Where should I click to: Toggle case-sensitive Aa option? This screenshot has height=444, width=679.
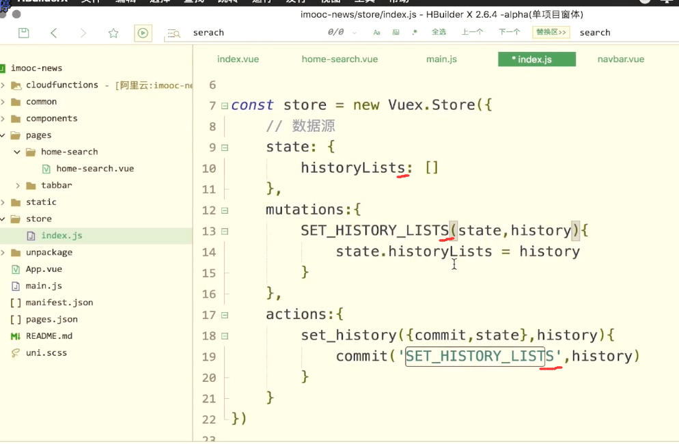[377, 33]
